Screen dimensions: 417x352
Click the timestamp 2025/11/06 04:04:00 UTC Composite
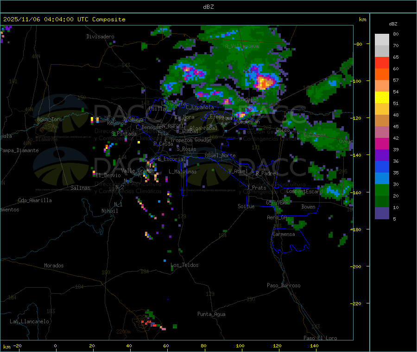[x=64, y=19]
